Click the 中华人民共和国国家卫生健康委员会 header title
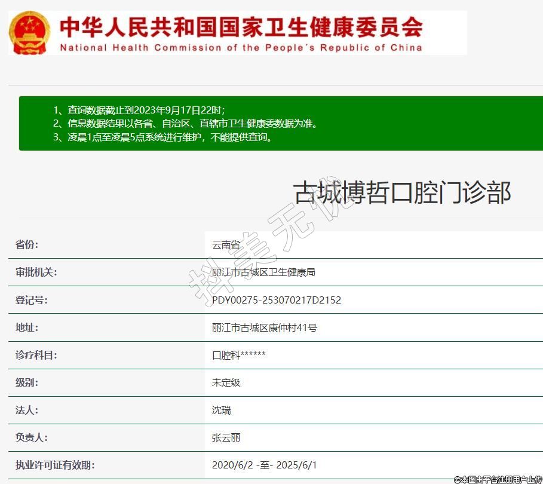Image resolution: width=543 pixels, height=484 pixels. pos(241,27)
